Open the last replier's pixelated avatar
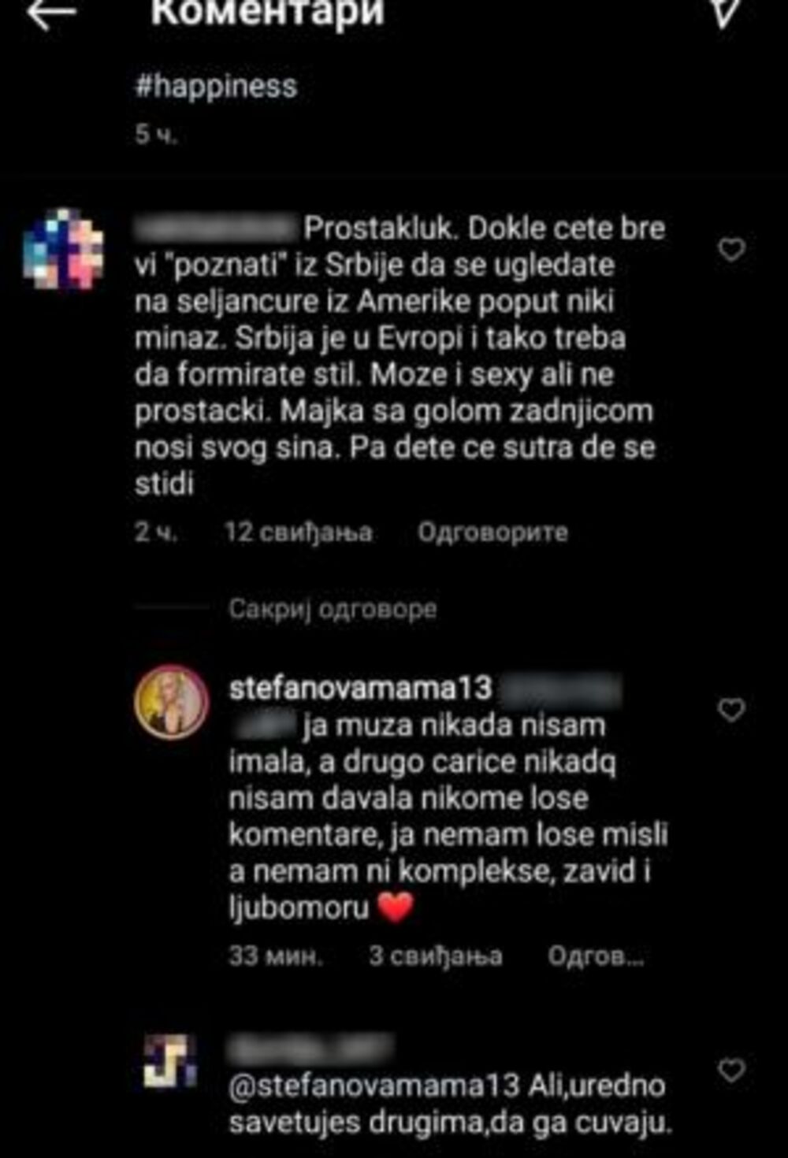The height and width of the screenshot is (1158, 788). [x=171, y=1062]
